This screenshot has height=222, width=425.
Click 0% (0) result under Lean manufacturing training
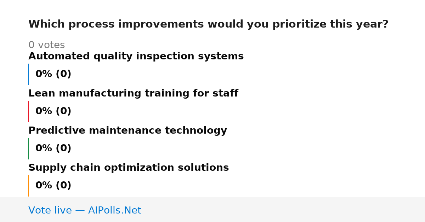point(53,111)
